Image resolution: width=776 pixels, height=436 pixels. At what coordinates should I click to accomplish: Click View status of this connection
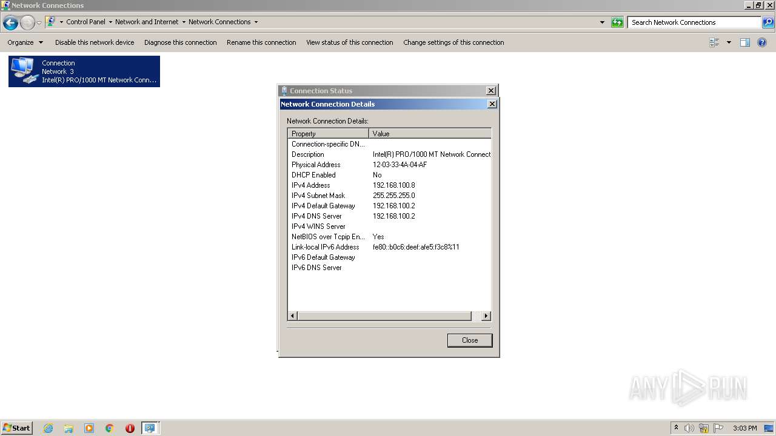[349, 42]
